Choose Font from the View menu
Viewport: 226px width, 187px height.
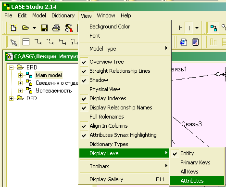(125, 36)
